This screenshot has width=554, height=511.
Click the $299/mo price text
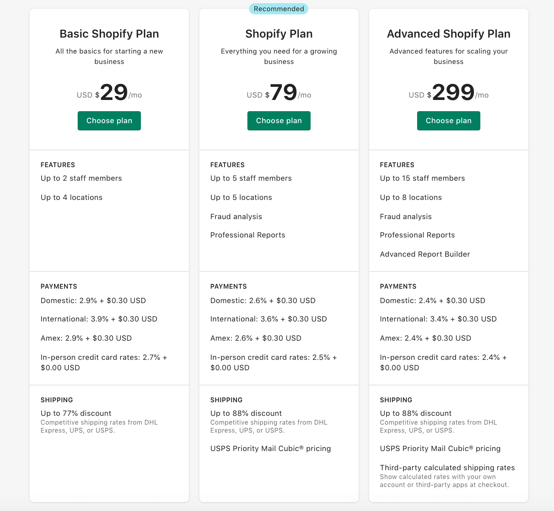coord(449,93)
